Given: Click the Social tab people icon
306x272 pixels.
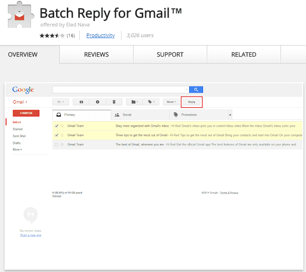Looking at the screenshot, I should click(x=117, y=115).
